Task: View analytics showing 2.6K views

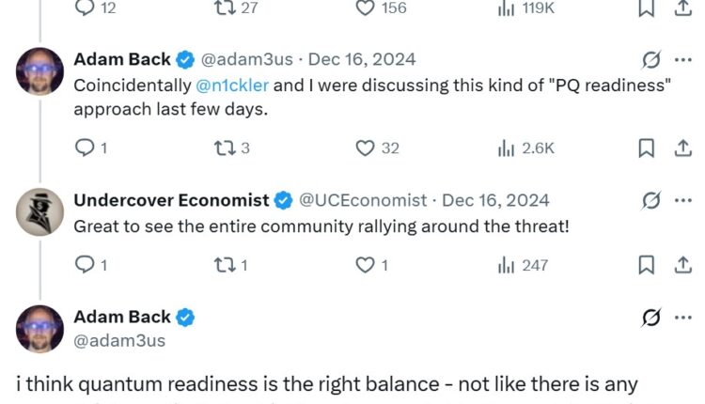Action: point(507,148)
